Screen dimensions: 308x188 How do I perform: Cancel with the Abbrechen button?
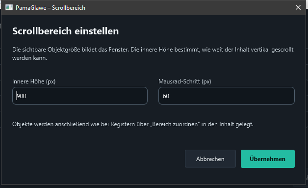pos(210,159)
